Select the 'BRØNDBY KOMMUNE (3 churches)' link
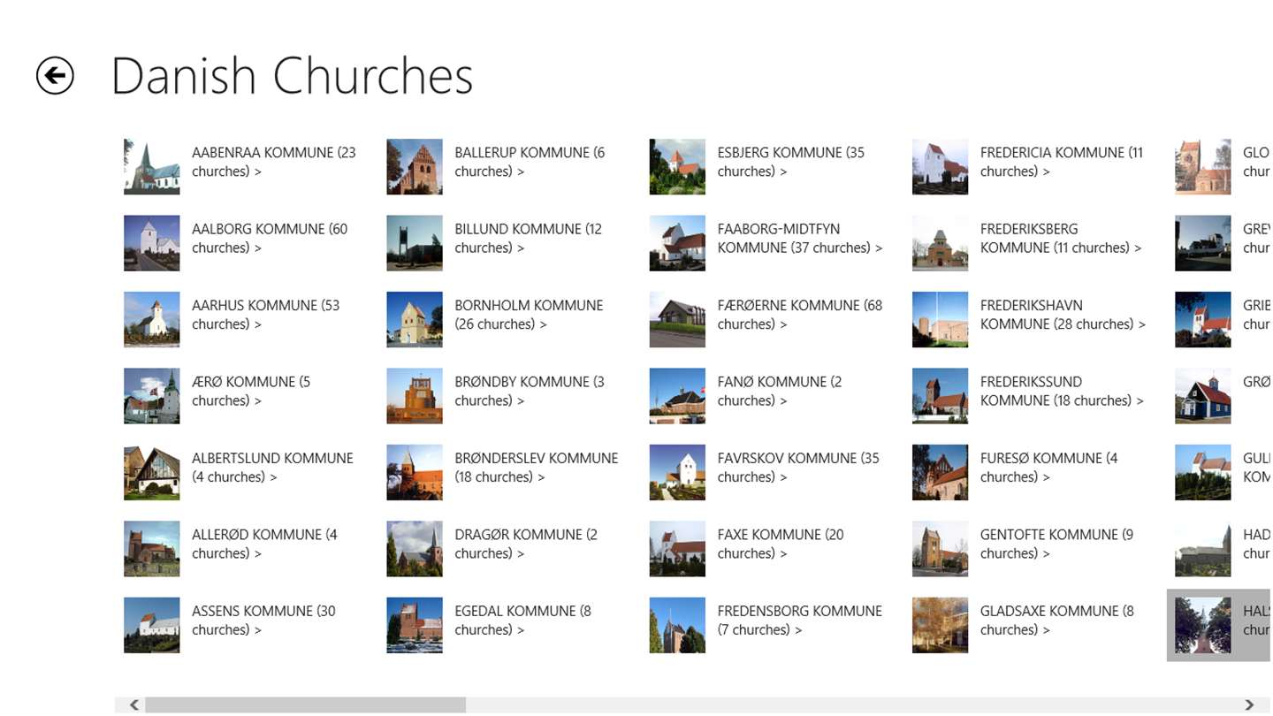The height and width of the screenshot is (716, 1273). pyautogui.click(x=530, y=391)
